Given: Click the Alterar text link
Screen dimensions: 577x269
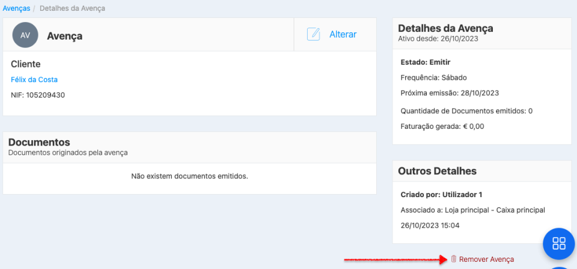Looking at the screenshot, I should (343, 34).
